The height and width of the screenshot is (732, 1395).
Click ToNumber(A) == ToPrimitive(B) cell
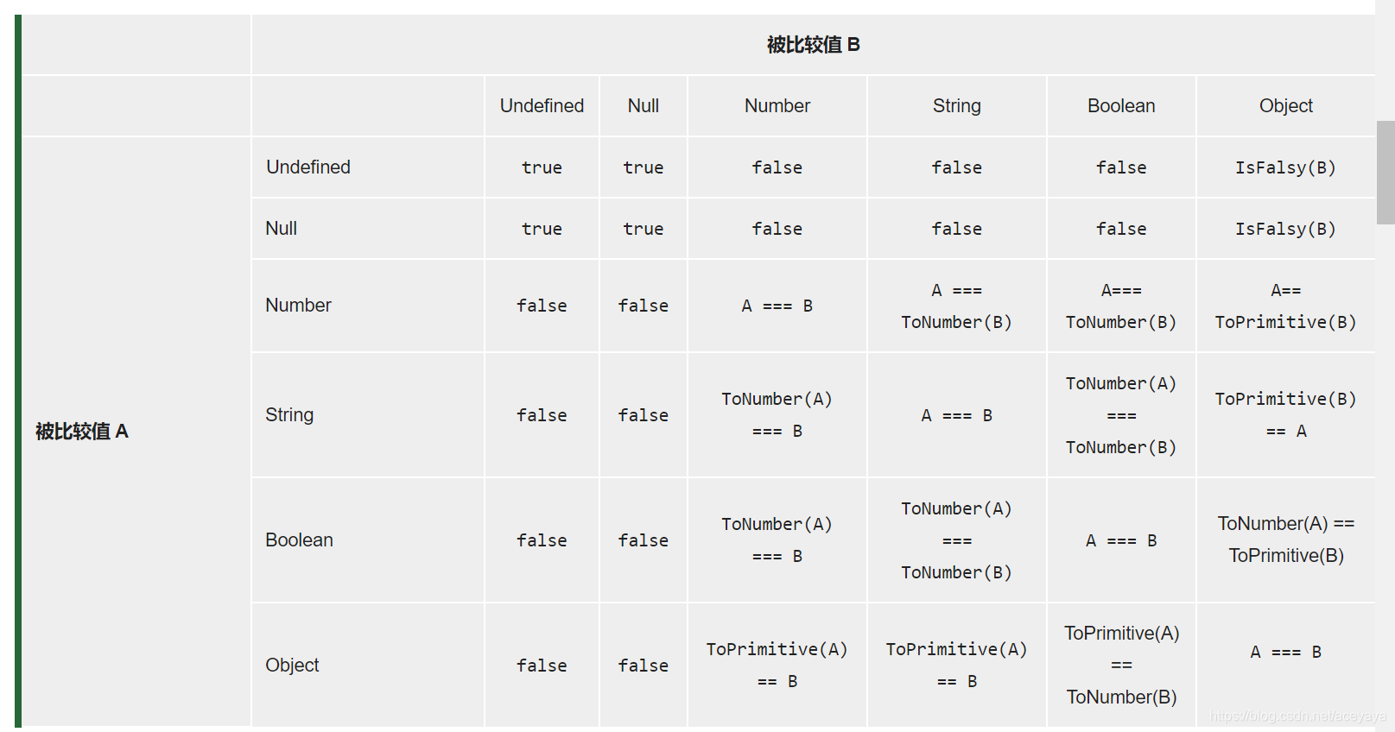(x=1286, y=540)
